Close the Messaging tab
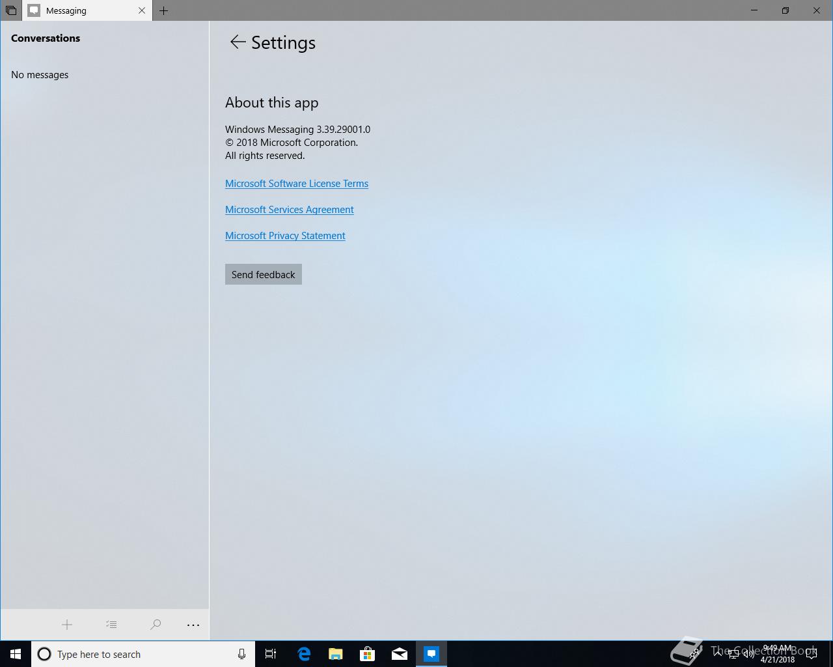 pyautogui.click(x=142, y=10)
